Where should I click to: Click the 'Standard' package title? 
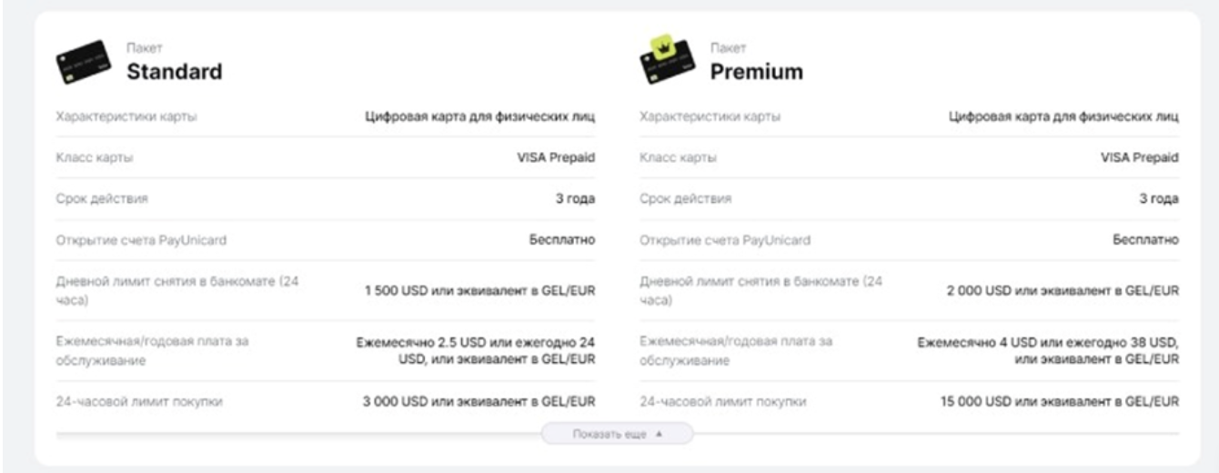tap(174, 72)
